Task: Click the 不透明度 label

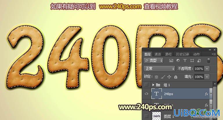Action: click(x=185, y=69)
